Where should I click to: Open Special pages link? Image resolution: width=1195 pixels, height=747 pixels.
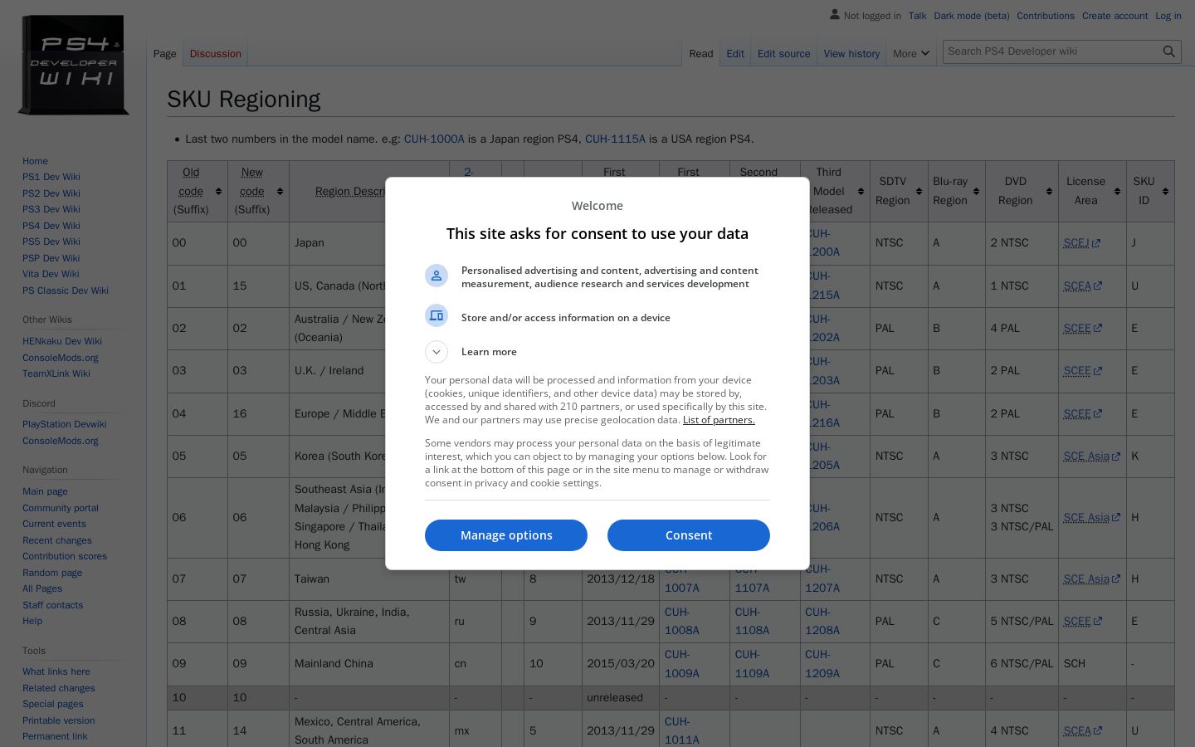coord(53,704)
